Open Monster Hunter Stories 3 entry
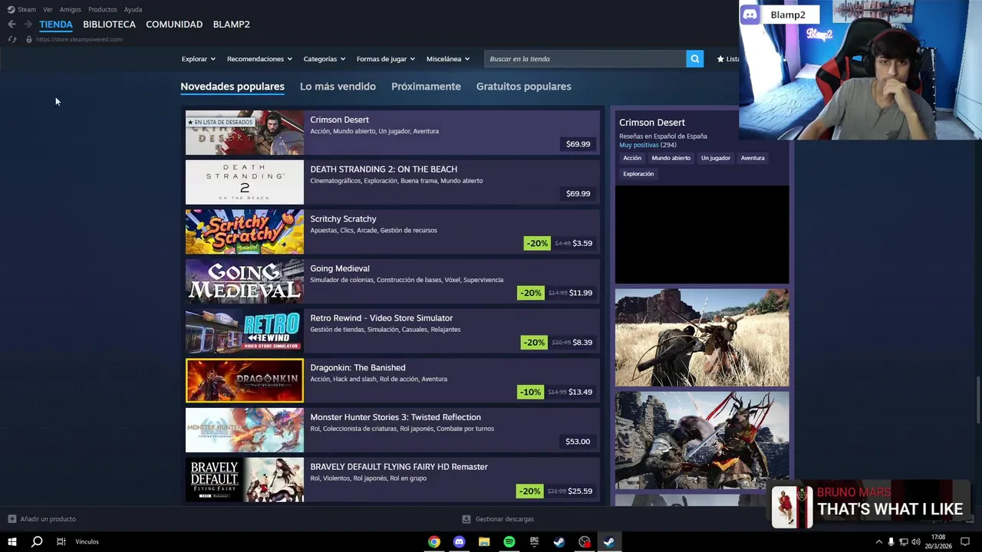 (393, 430)
